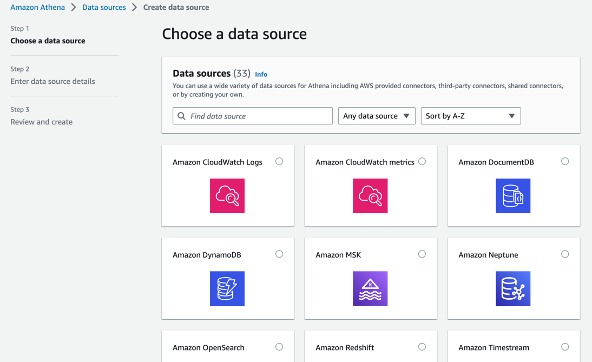Select the Amazon MSK radio button
Screen dimensions: 592x362
click(x=422, y=254)
